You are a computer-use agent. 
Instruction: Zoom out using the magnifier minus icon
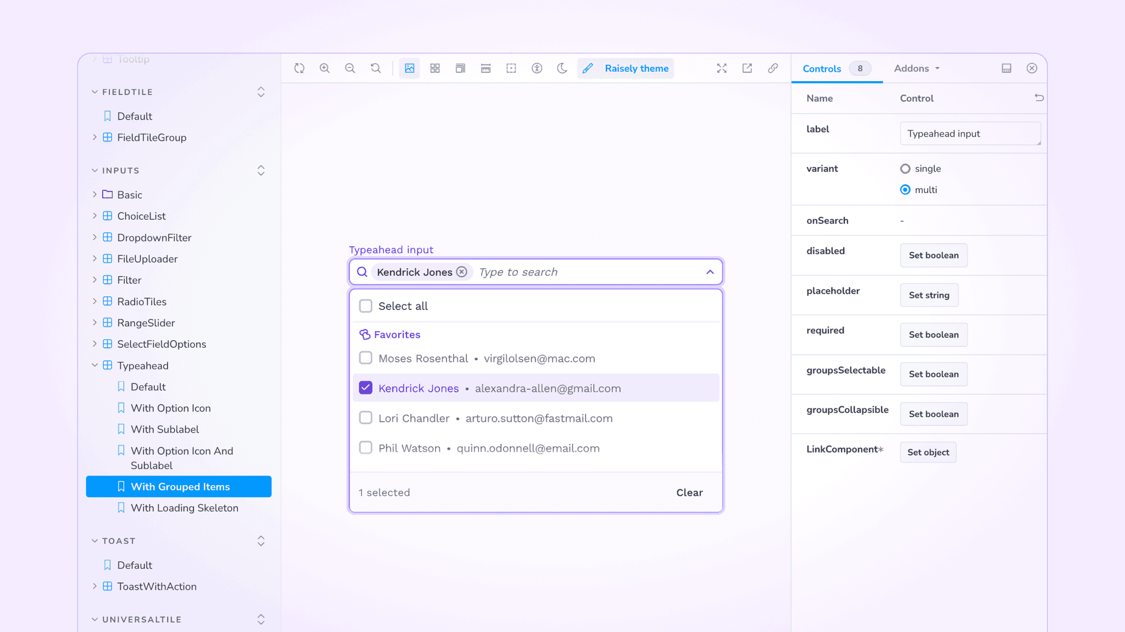[350, 68]
